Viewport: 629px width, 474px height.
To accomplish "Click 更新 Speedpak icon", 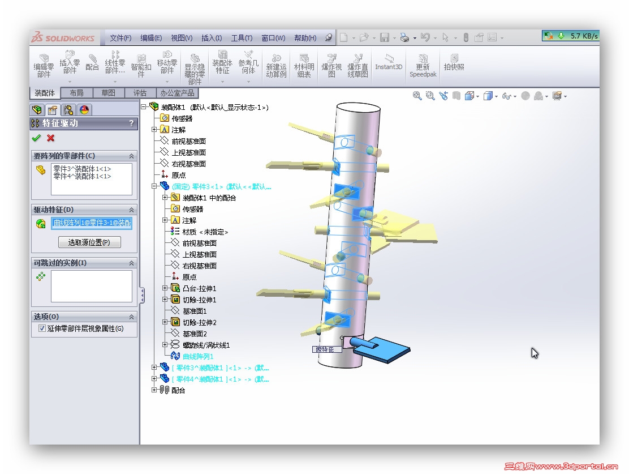I will (x=423, y=66).
